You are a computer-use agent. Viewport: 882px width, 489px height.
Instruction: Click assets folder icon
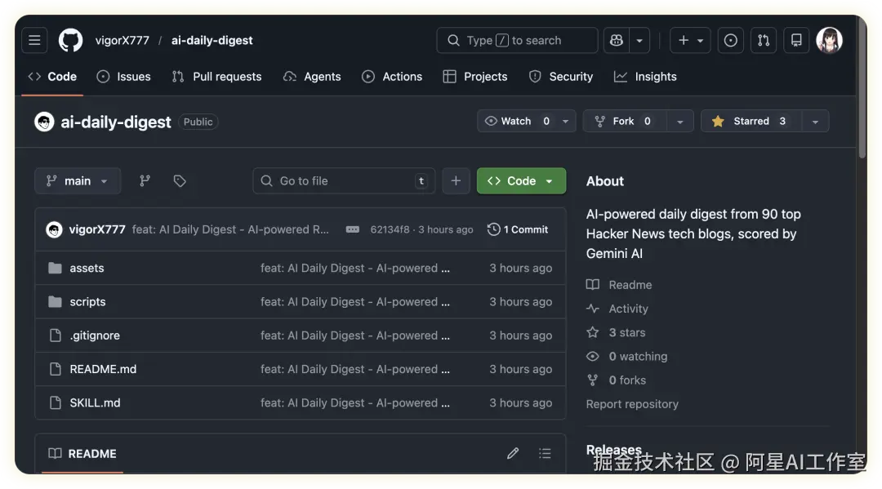coord(56,268)
